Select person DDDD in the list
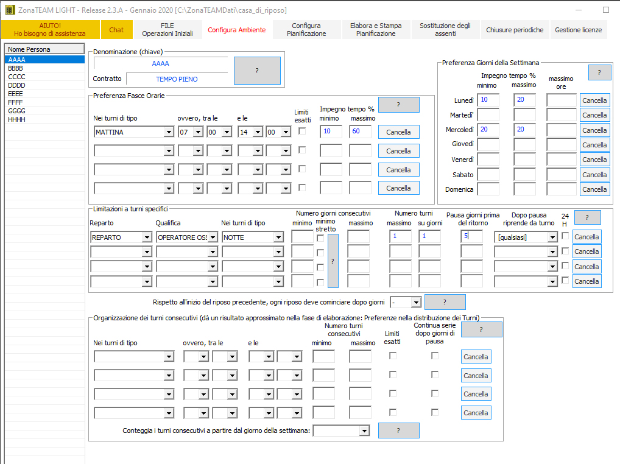620x464 pixels. pyautogui.click(x=44, y=85)
